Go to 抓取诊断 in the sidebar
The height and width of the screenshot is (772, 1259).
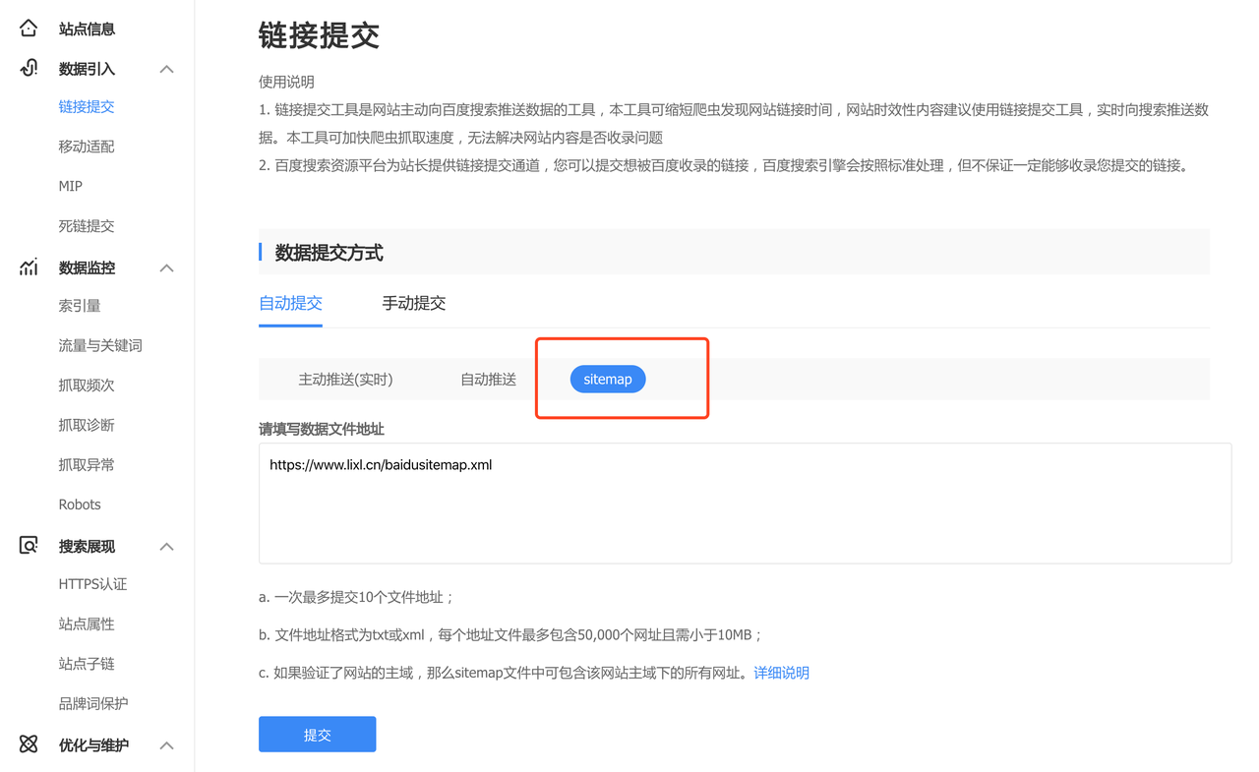[x=87, y=425]
